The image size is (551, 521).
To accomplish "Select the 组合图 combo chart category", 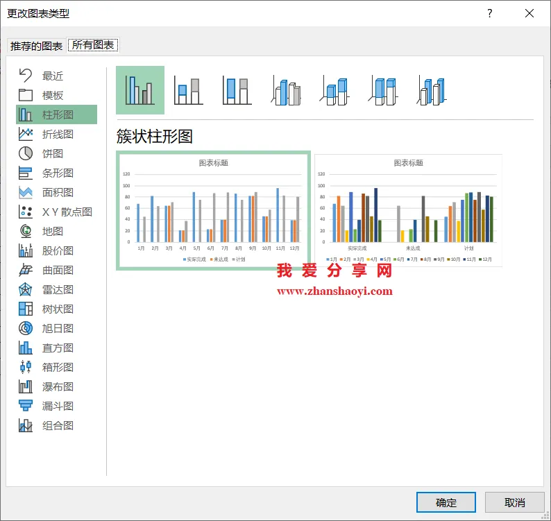I will click(57, 425).
